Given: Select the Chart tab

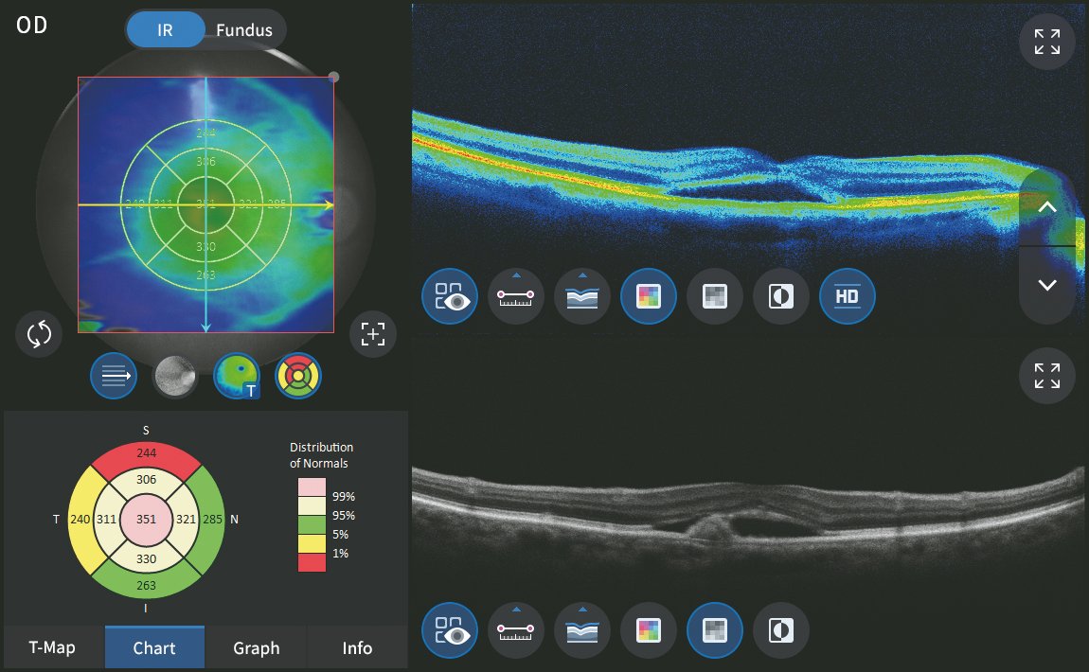Looking at the screenshot, I should (154, 648).
